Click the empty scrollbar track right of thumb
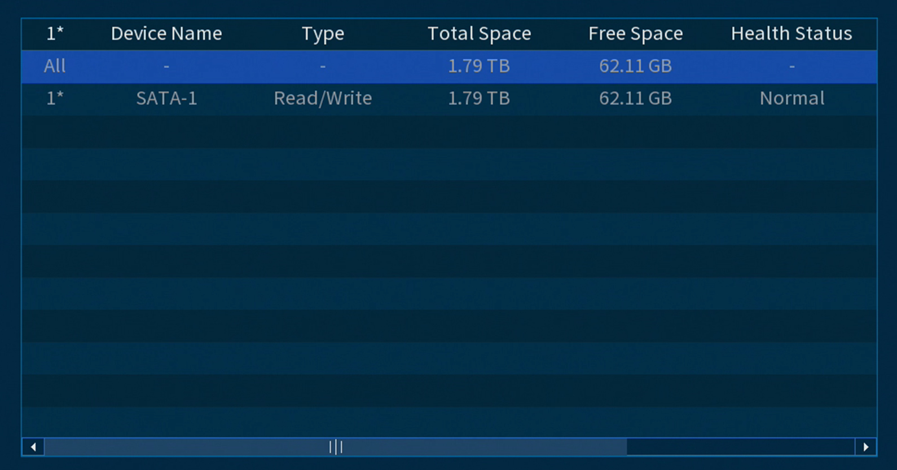The width and height of the screenshot is (897, 470). pos(741,447)
